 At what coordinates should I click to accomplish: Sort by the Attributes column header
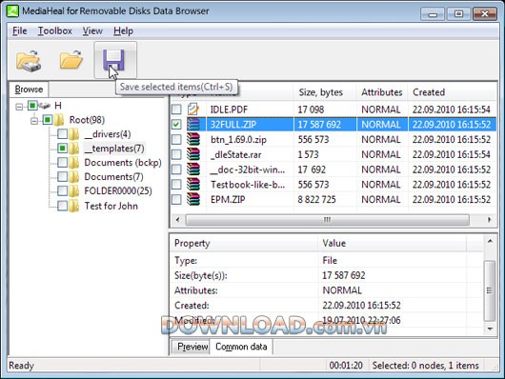point(382,92)
